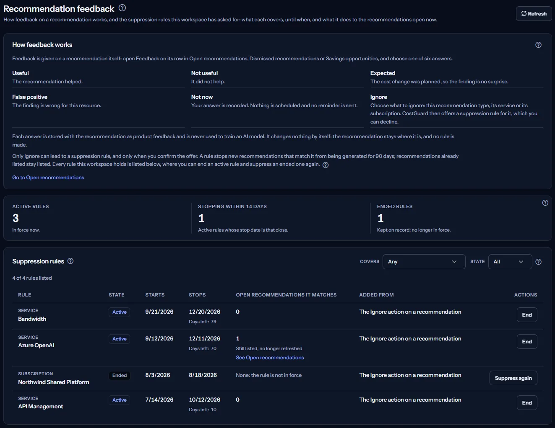Screen dimensions: 555x428
Task: Click the Starts column header
Action: (x=155, y=295)
